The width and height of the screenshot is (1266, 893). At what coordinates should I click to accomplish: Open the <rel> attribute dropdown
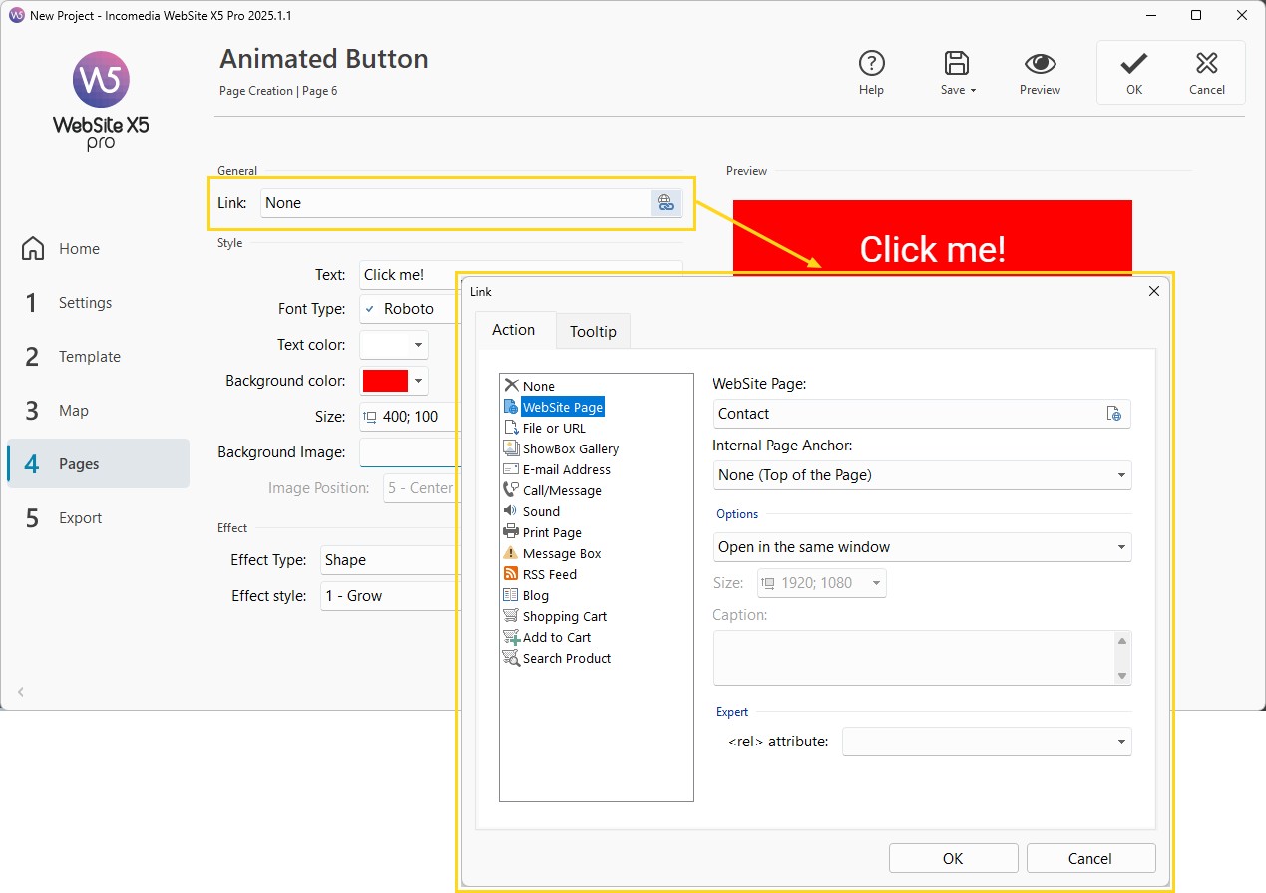[x=987, y=742]
